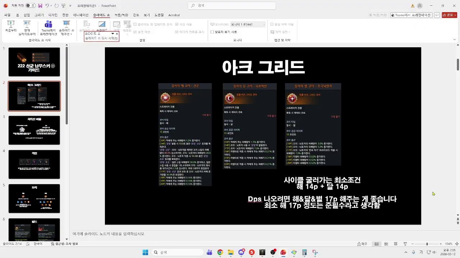Select slide 5 thumbnail 보석
The width and height of the screenshot is (460, 258).
tap(34, 199)
